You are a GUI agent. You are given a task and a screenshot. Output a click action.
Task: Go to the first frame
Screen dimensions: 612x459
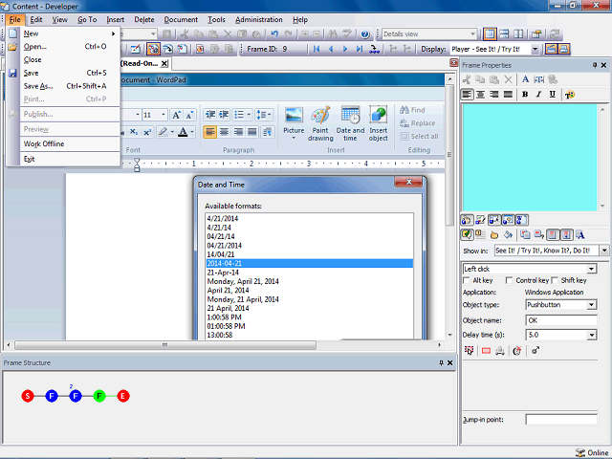click(x=317, y=49)
